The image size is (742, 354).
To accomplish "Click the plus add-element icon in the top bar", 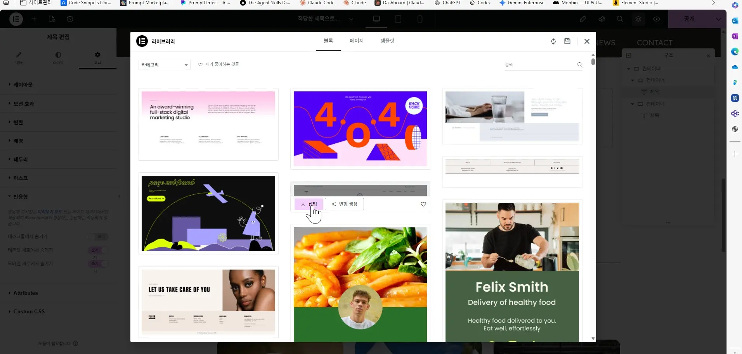I will coord(34,19).
